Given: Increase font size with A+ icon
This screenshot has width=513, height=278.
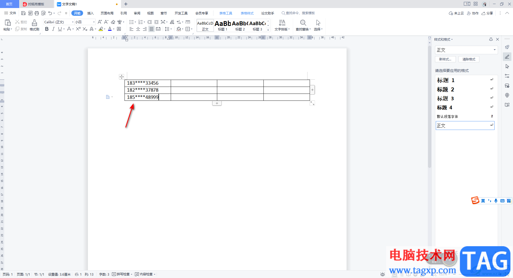Looking at the screenshot, I should coord(100,22).
